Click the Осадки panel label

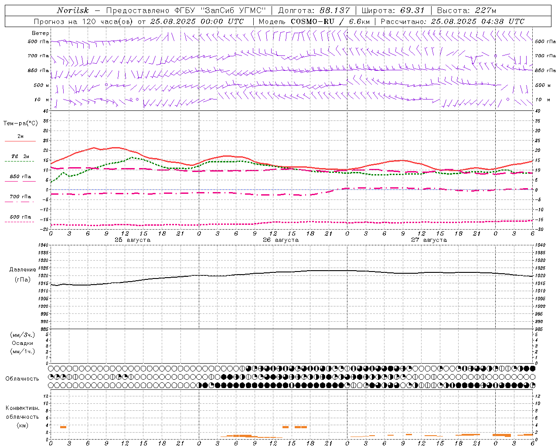(x=23, y=343)
